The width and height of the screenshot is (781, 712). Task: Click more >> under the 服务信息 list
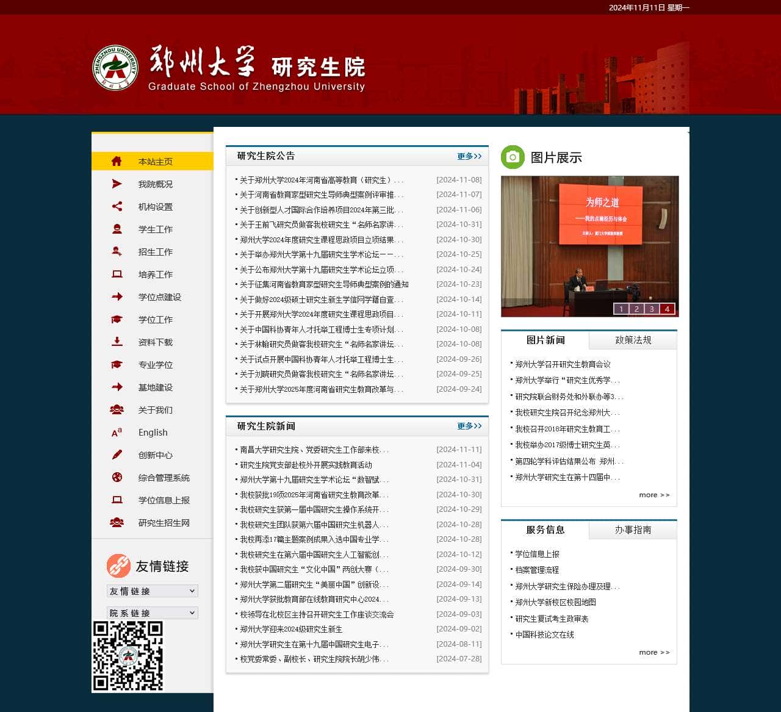pos(654,652)
